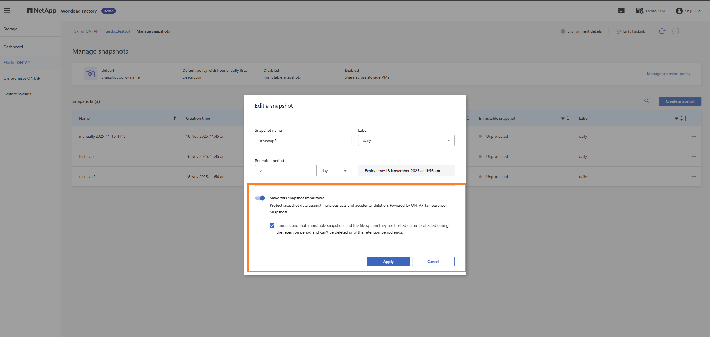
Task: Click the Link FsxLink status icon
Action: click(x=618, y=31)
